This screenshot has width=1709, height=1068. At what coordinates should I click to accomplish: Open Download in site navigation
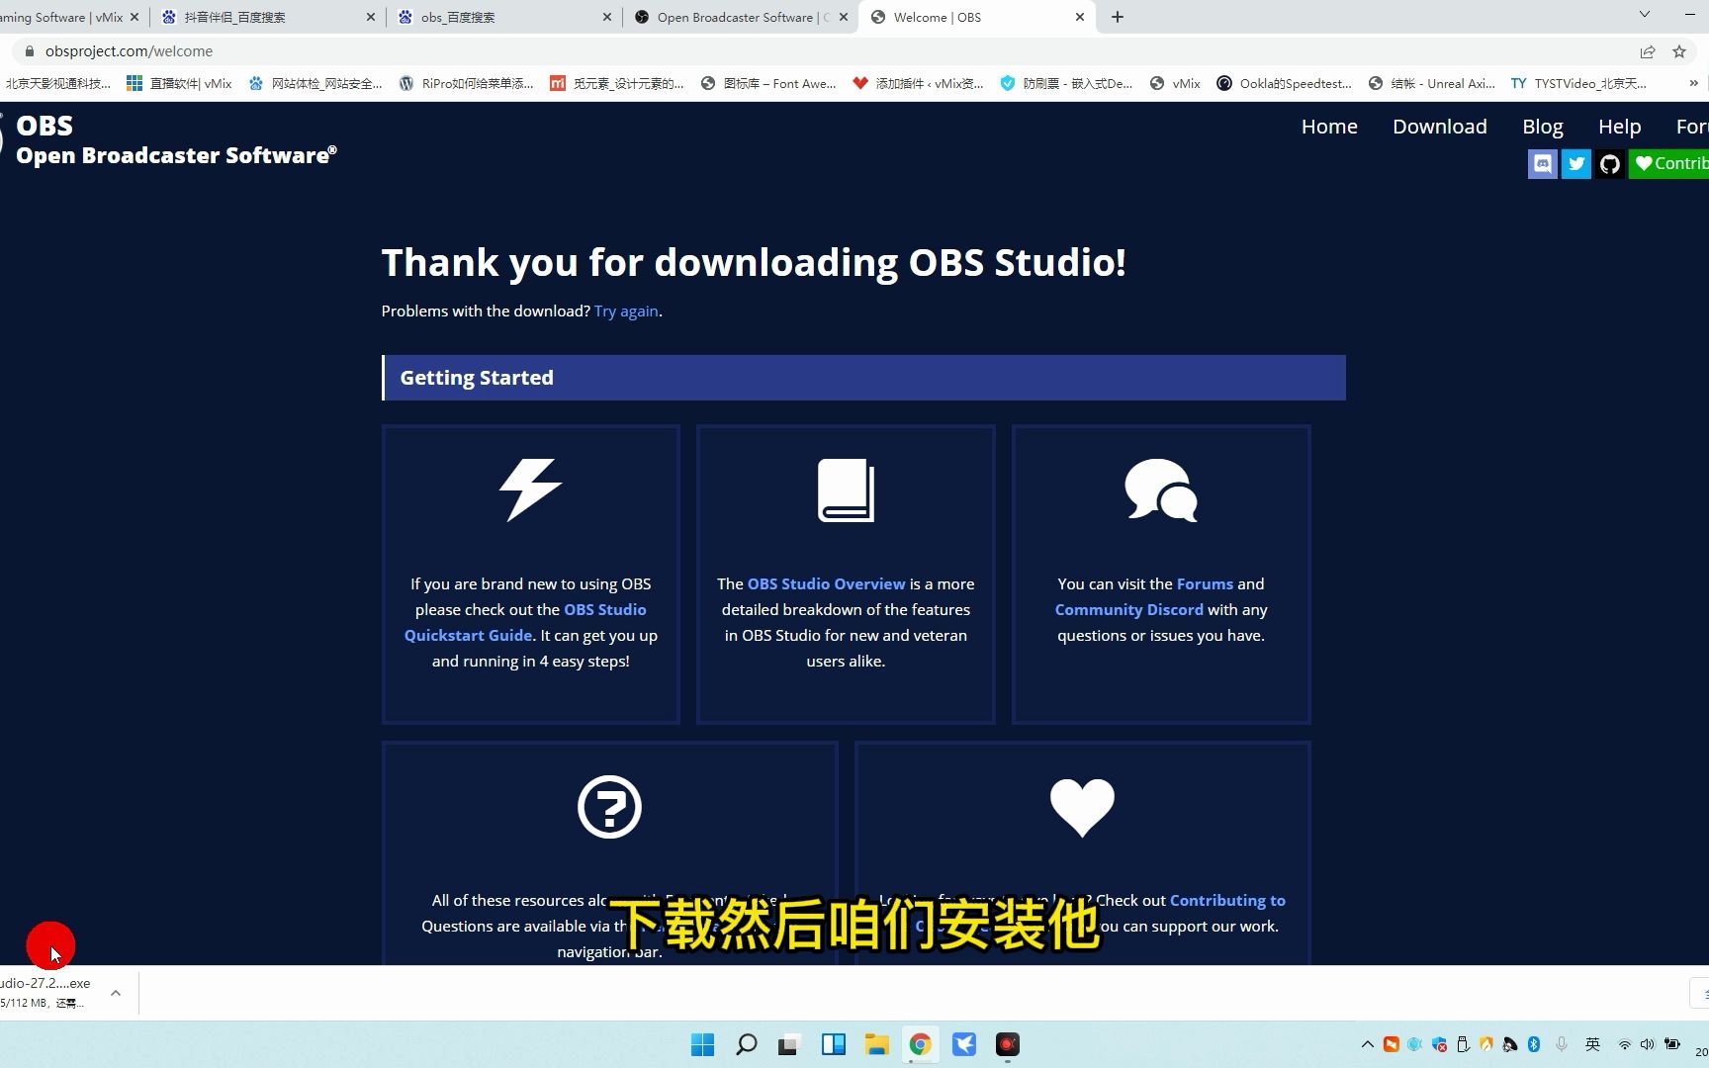(x=1440, y=127)
